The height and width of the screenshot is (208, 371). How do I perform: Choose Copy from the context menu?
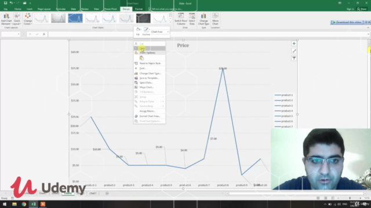point(150,49)
